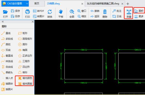Screen dimensions: 145x95
Task: Select the 窗口 zoom window tool
Action: [x=82, y=11]
